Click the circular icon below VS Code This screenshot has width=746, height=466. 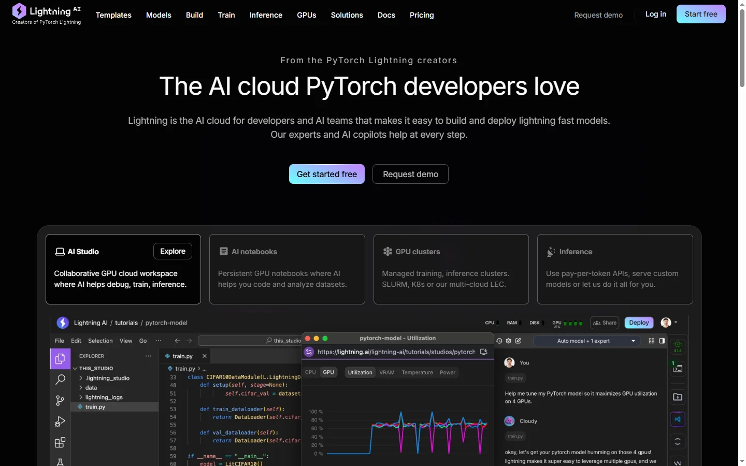point(678,442)
